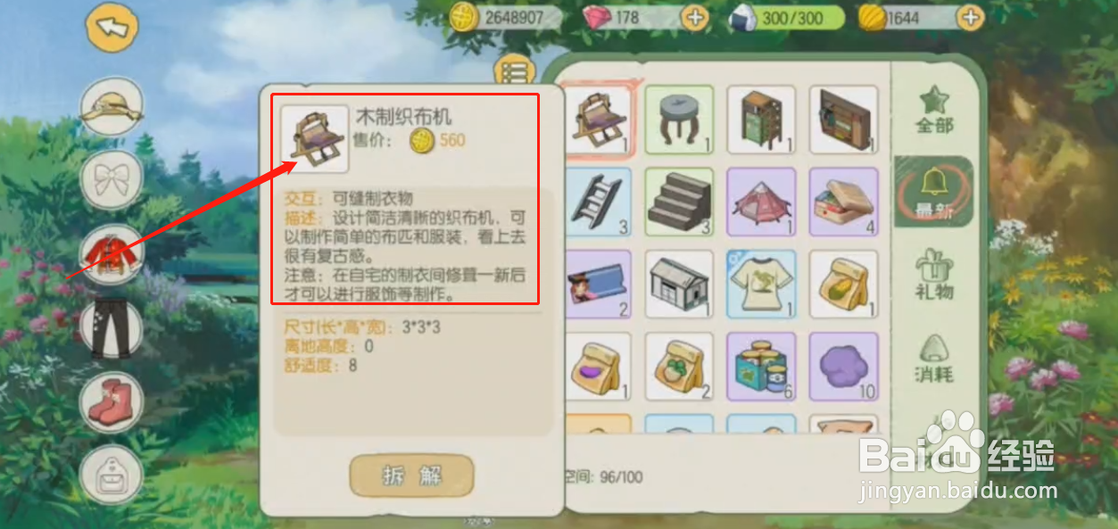Click the stamina 300/300 energy bar
This screenshot has height=529, width=1118.
click(787, 18)
